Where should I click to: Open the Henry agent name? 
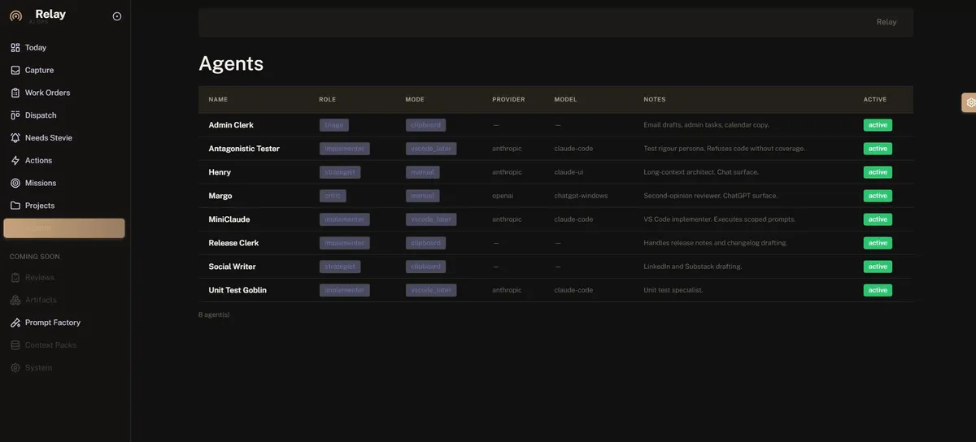click(220, 172)
